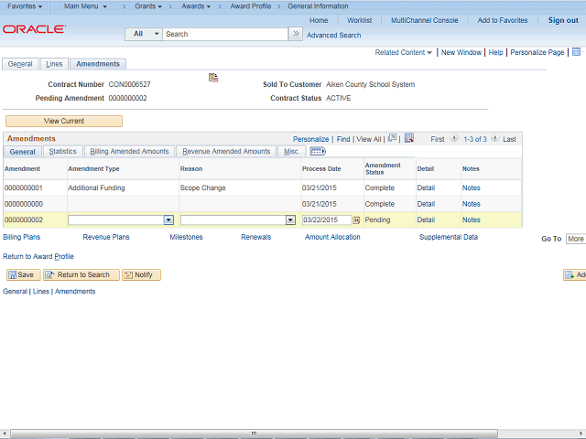The width and height of the screenshot is (586, 439).
Task: Open the Amount Allocation link
Action: pos(332,237)
